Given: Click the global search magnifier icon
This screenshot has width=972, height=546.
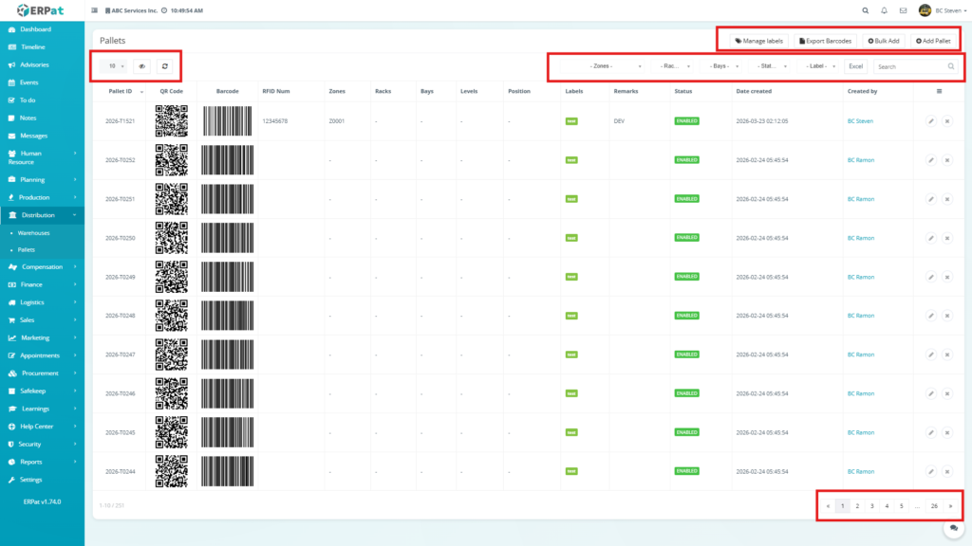Looking at the screenshot, I should [865, 10].
